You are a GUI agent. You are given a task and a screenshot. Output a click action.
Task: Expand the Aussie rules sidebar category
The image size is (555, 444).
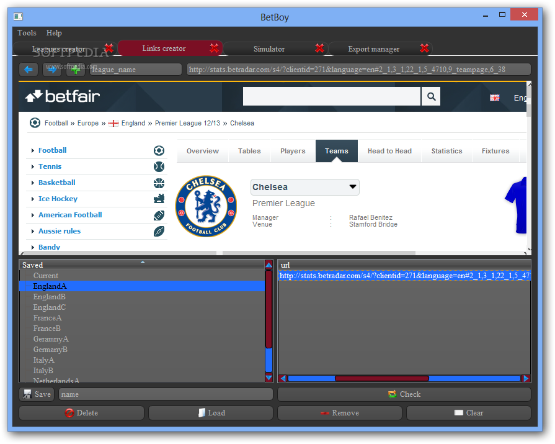33,232
